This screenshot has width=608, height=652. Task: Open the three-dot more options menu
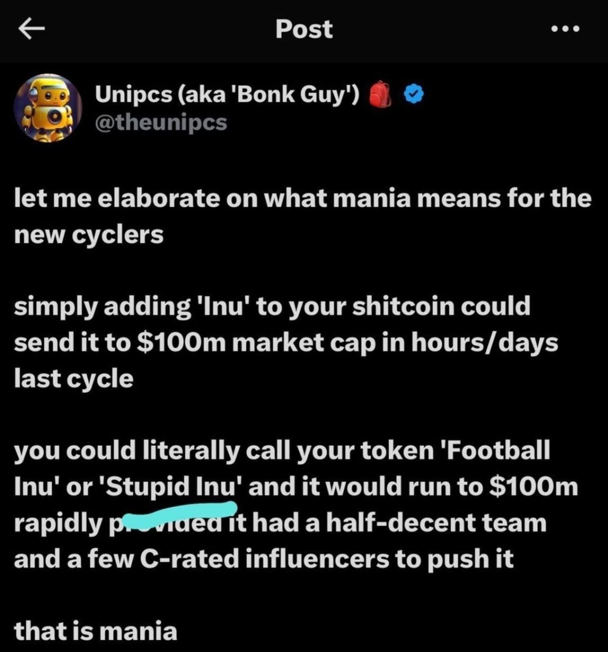[566, 29]
